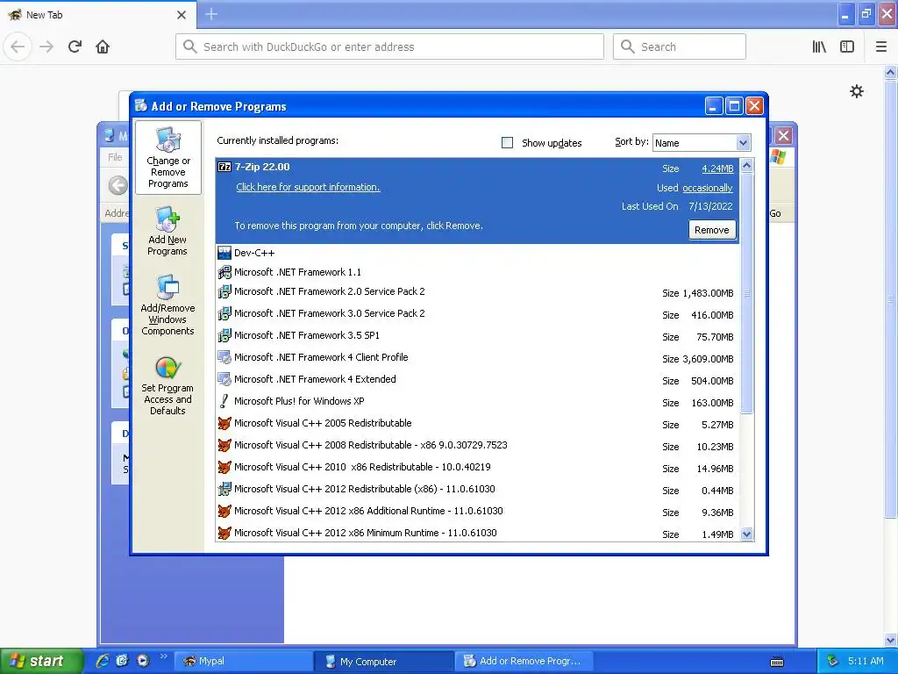Open Add/Remove Windows Components
This screenshot has height=674, width=898.
tap(167, 305)
